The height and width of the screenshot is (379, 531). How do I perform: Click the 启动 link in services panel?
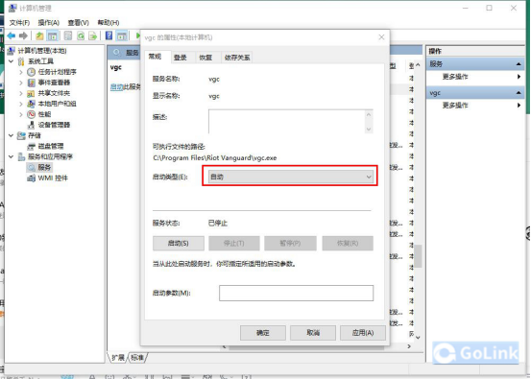[x=116, y=87]
